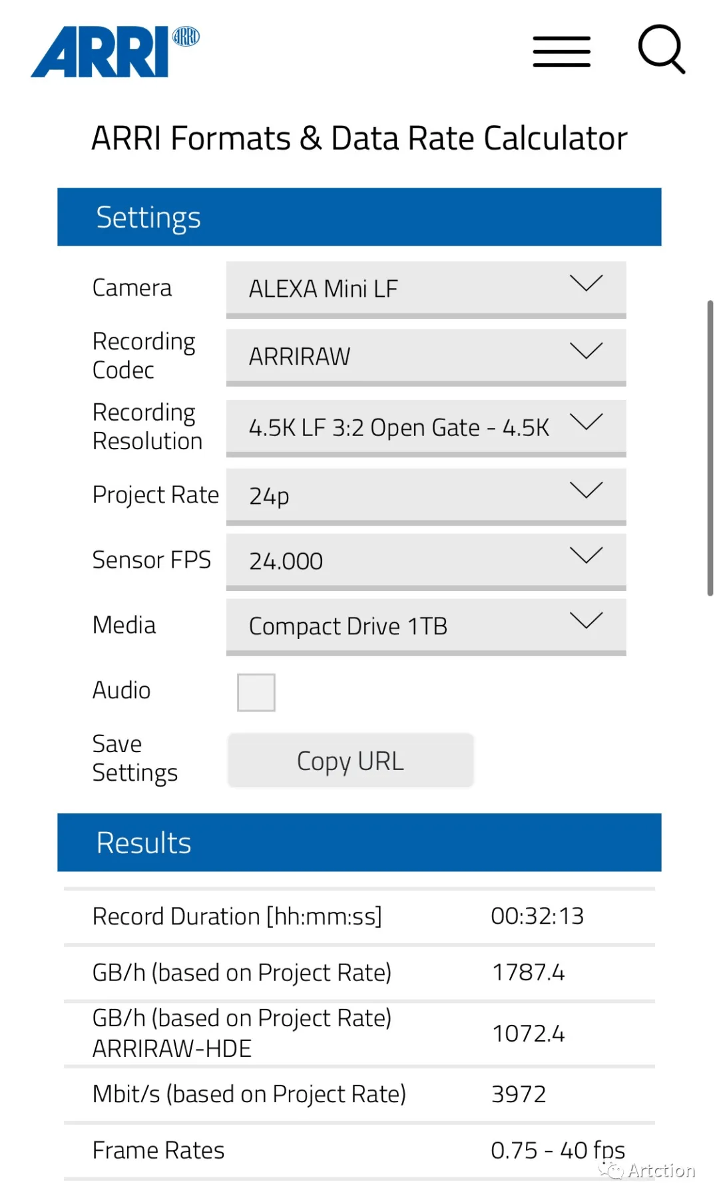Open the 24p project rate dropdown

426,497
